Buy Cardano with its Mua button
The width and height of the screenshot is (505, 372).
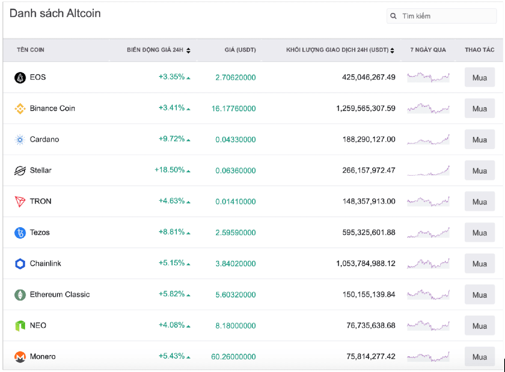coord(480,140)
